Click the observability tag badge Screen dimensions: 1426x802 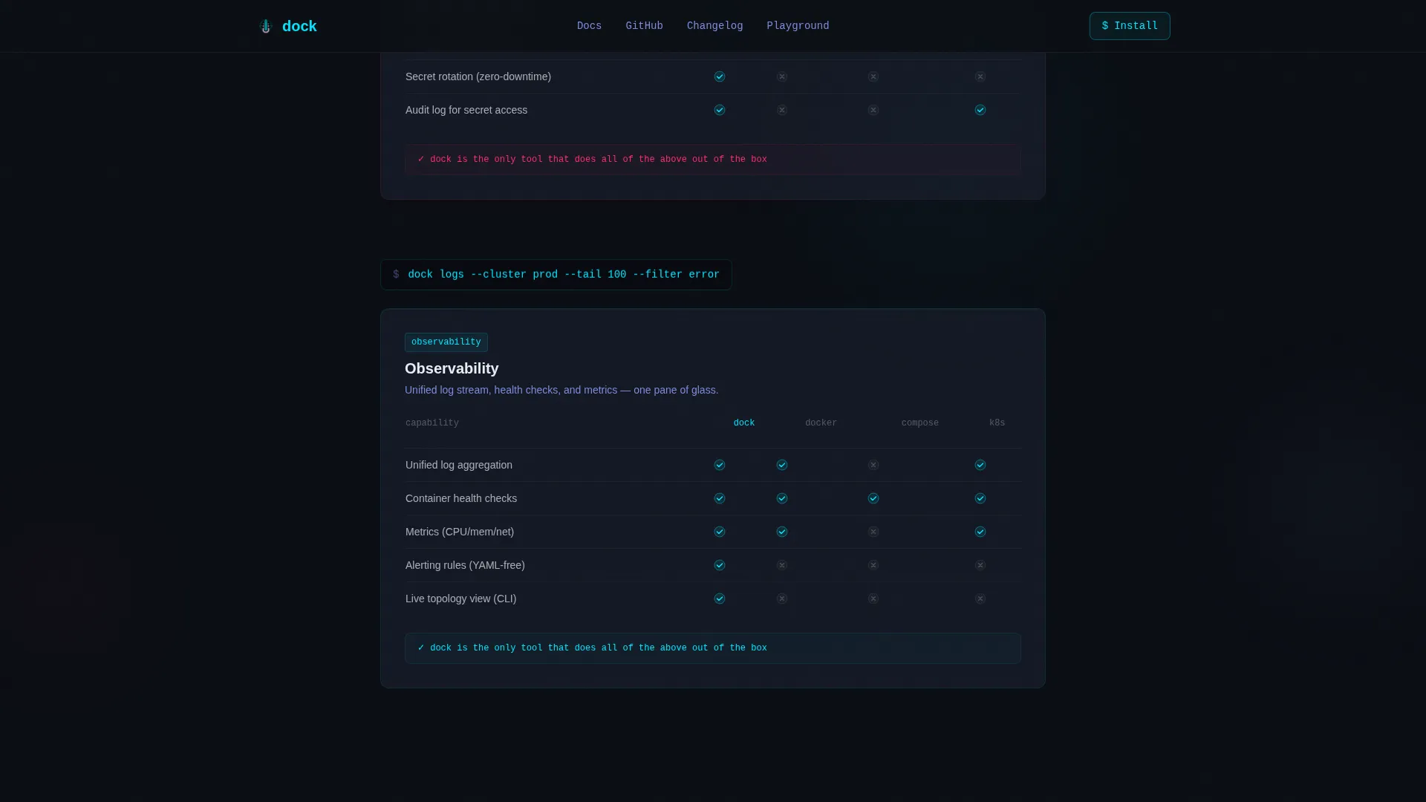tap(446, 342)
